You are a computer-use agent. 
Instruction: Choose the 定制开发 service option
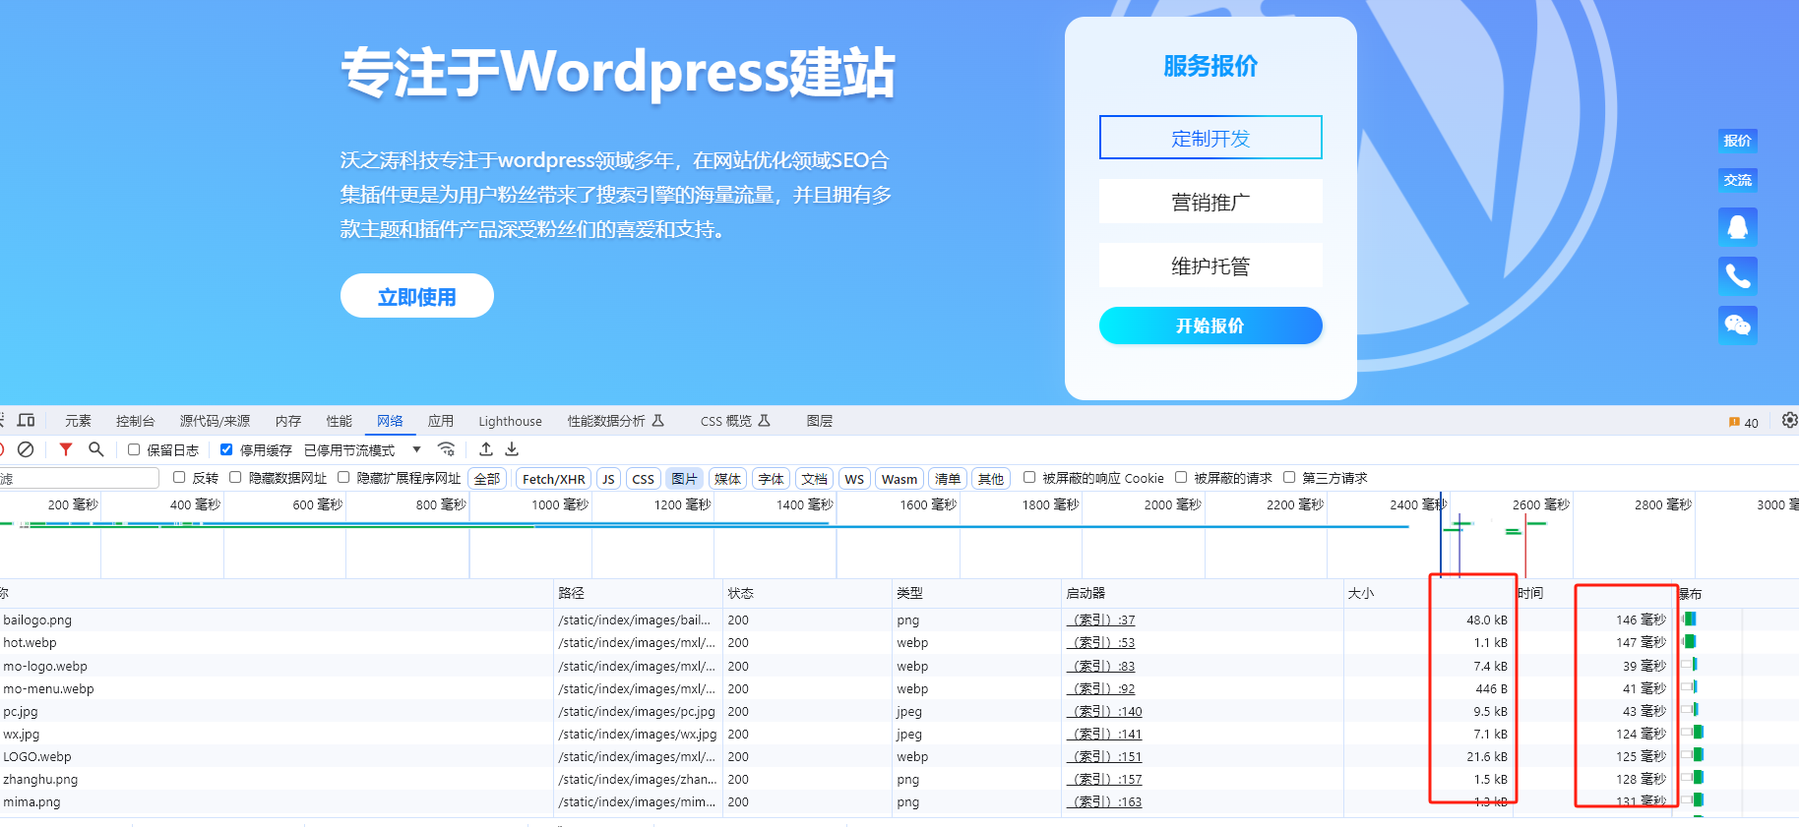[x=1210, y=138]
